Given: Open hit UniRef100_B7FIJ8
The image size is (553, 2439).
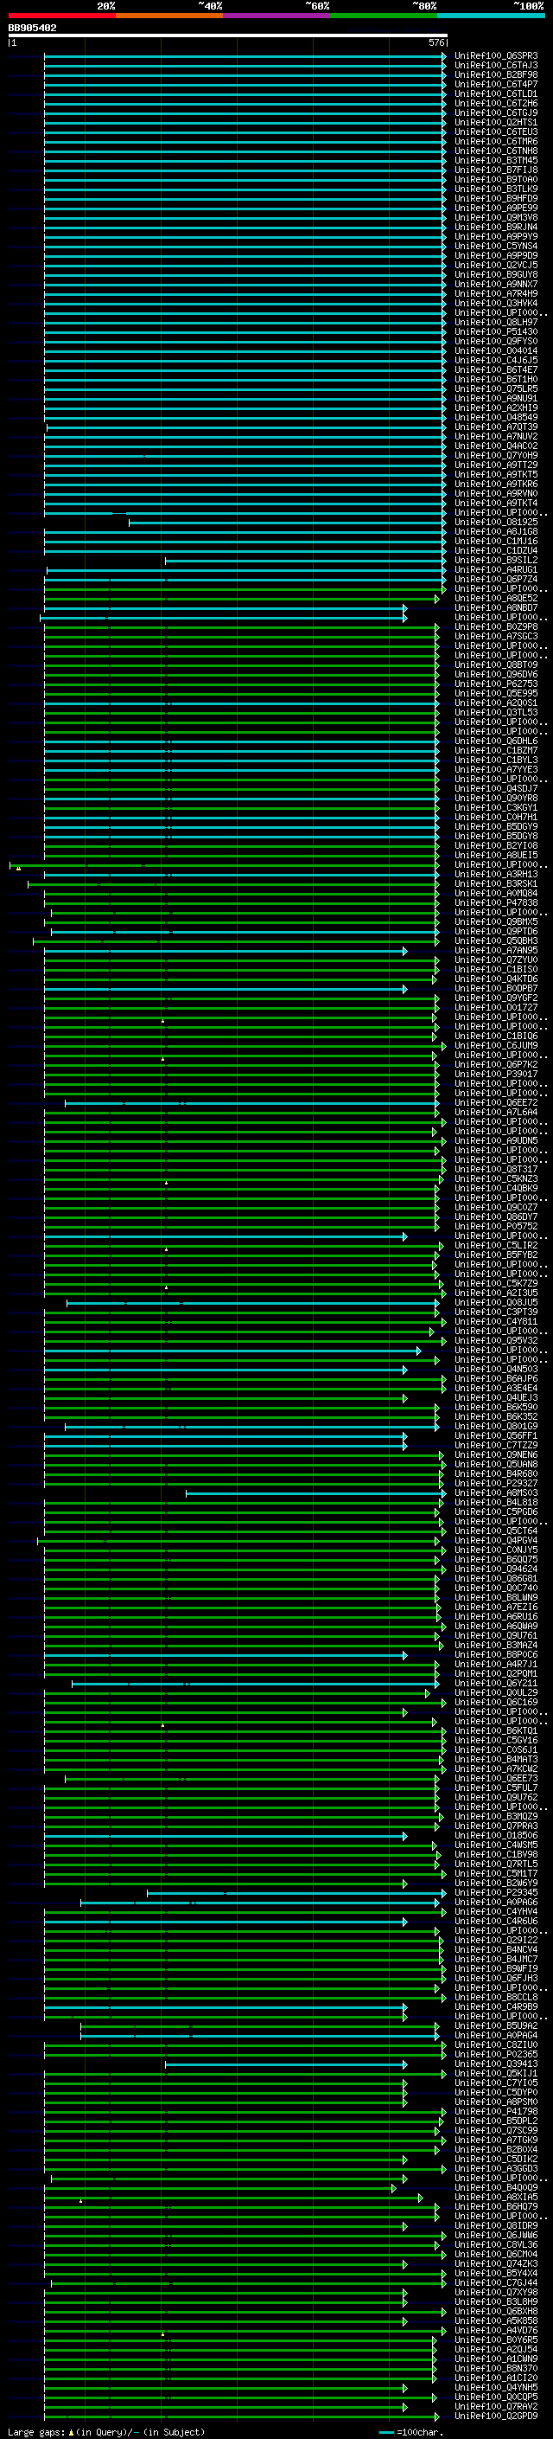Looking at the screenshot, I should point(496,170).
